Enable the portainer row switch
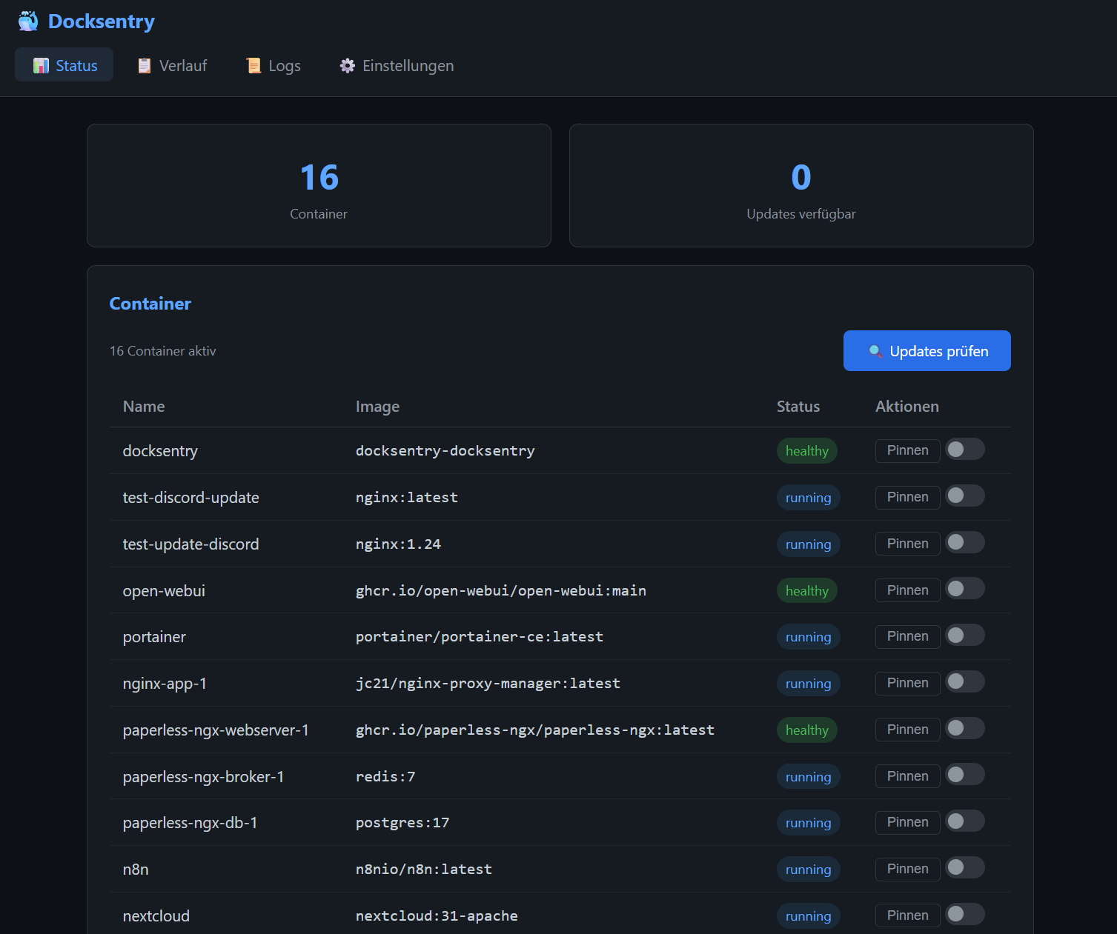Screen dimensions: 1117x934 (x=965, y=635)
